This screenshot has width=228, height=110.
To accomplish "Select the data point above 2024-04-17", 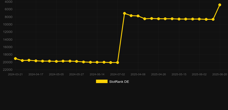I will pyautogui.click(x=36, y=61).
